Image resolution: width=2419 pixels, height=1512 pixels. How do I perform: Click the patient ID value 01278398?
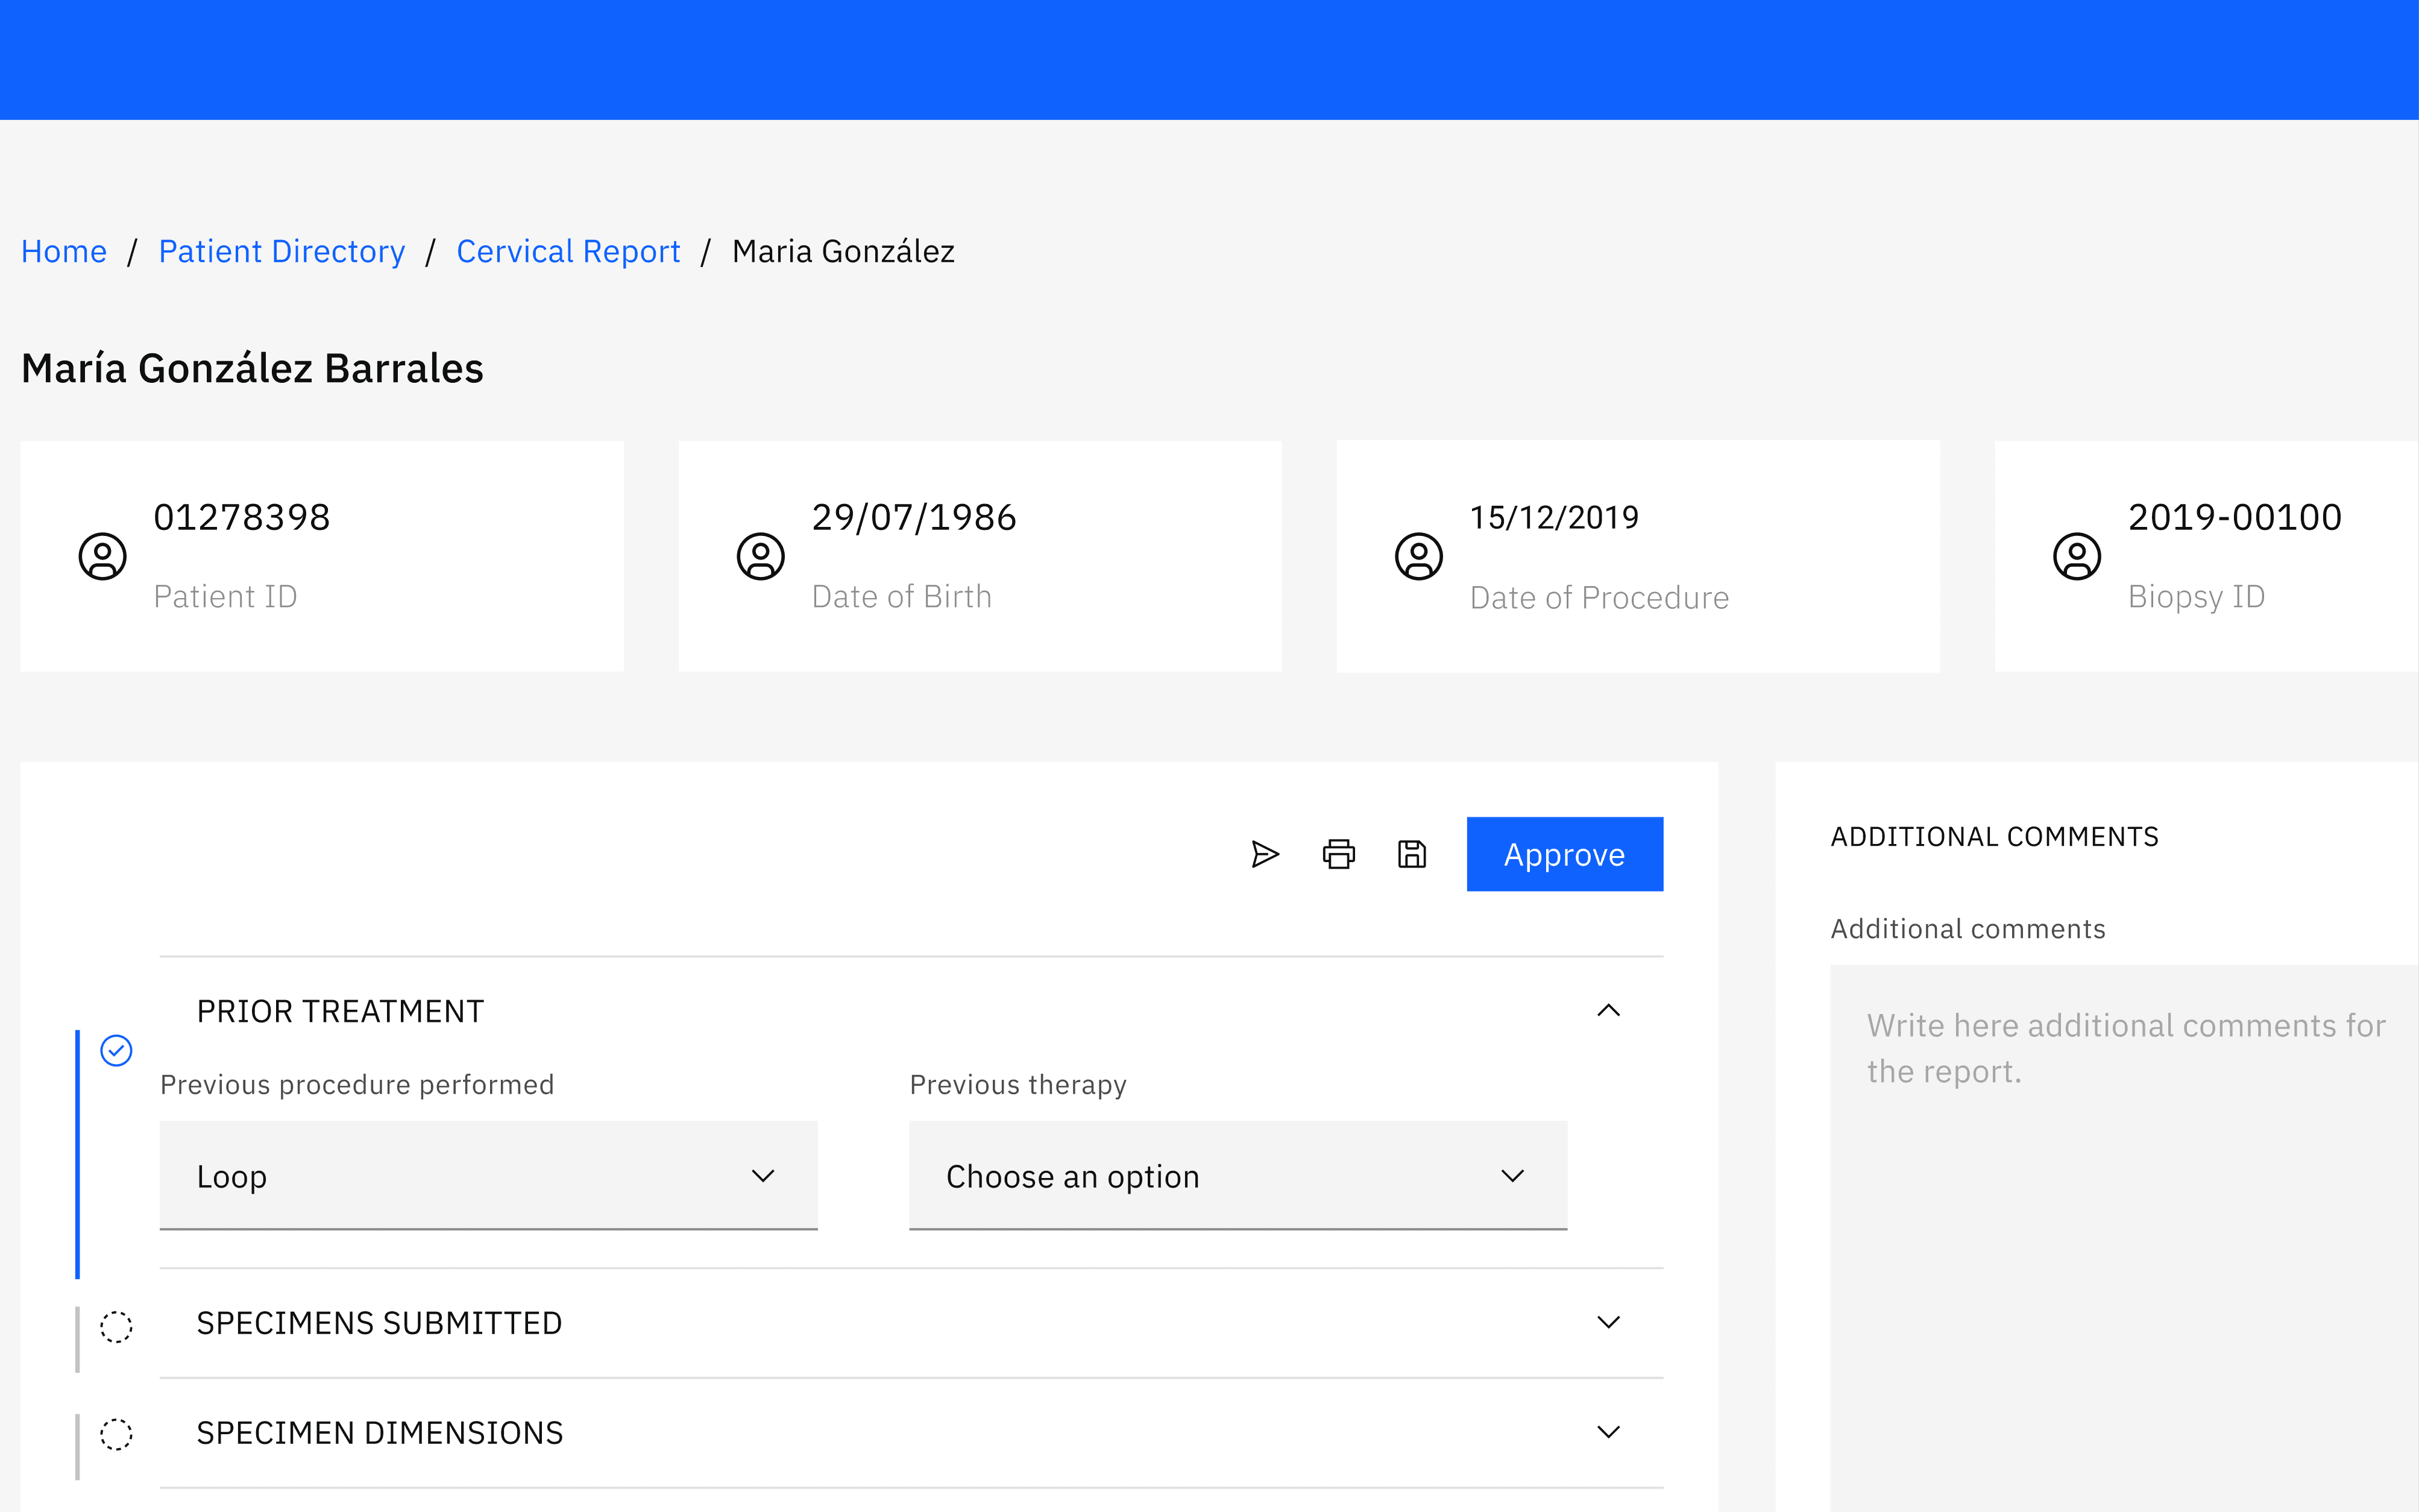tap(242, 517)
